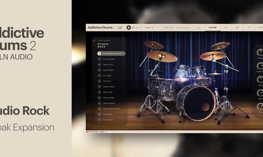The image size is (263, 157).
Task: Play the Contemporary Rock preset preview
Action: click(99, 53)
